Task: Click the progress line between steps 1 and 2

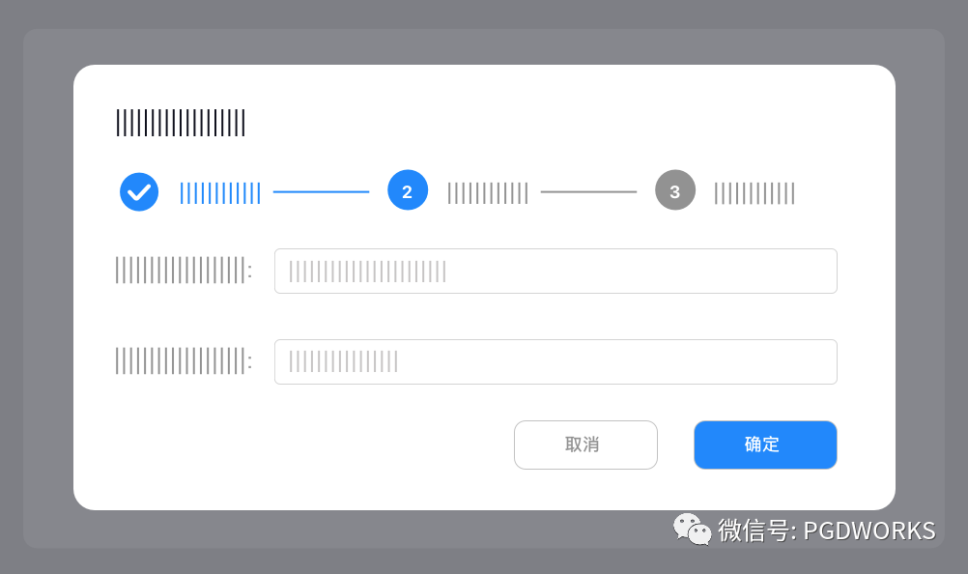Action: tap(322, 192)
